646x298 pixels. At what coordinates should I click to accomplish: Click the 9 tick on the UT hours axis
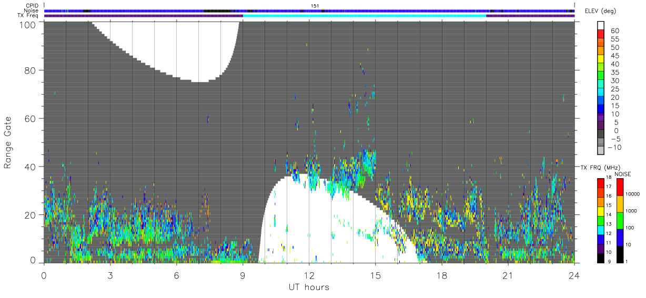[243, 275]
